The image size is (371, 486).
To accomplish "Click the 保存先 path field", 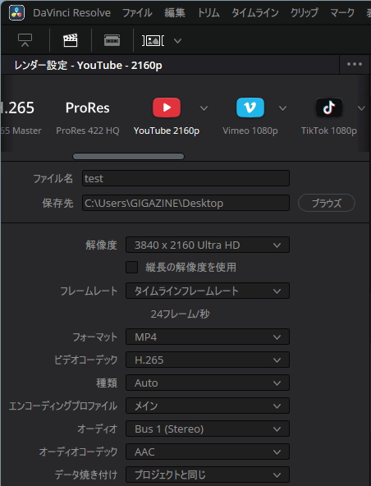I will click(x=185, y=203).
